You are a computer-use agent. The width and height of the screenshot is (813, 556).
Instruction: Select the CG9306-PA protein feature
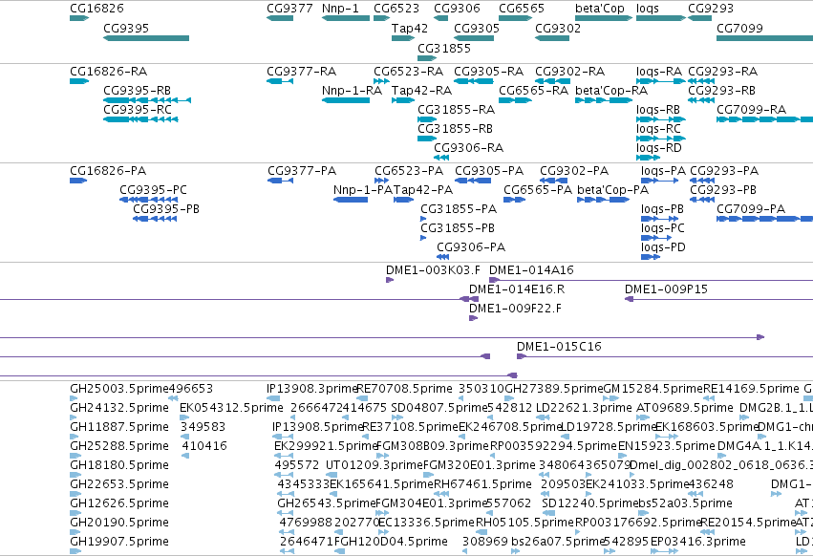point(442,257)
